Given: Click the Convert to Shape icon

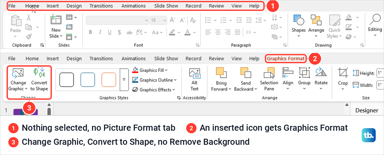Looking at the screenshot, I should coord(39,73).
